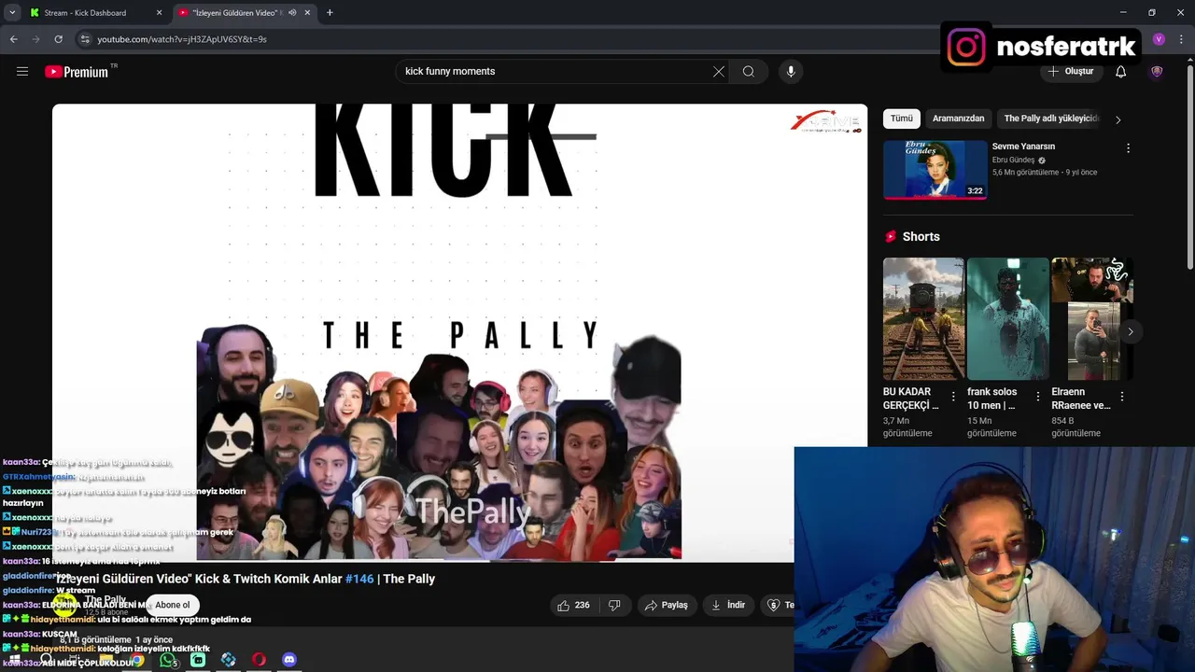This screenshot has width=1195, height=672.
Task: Clear the search box with the X icon
Action: tap(719, 72)
